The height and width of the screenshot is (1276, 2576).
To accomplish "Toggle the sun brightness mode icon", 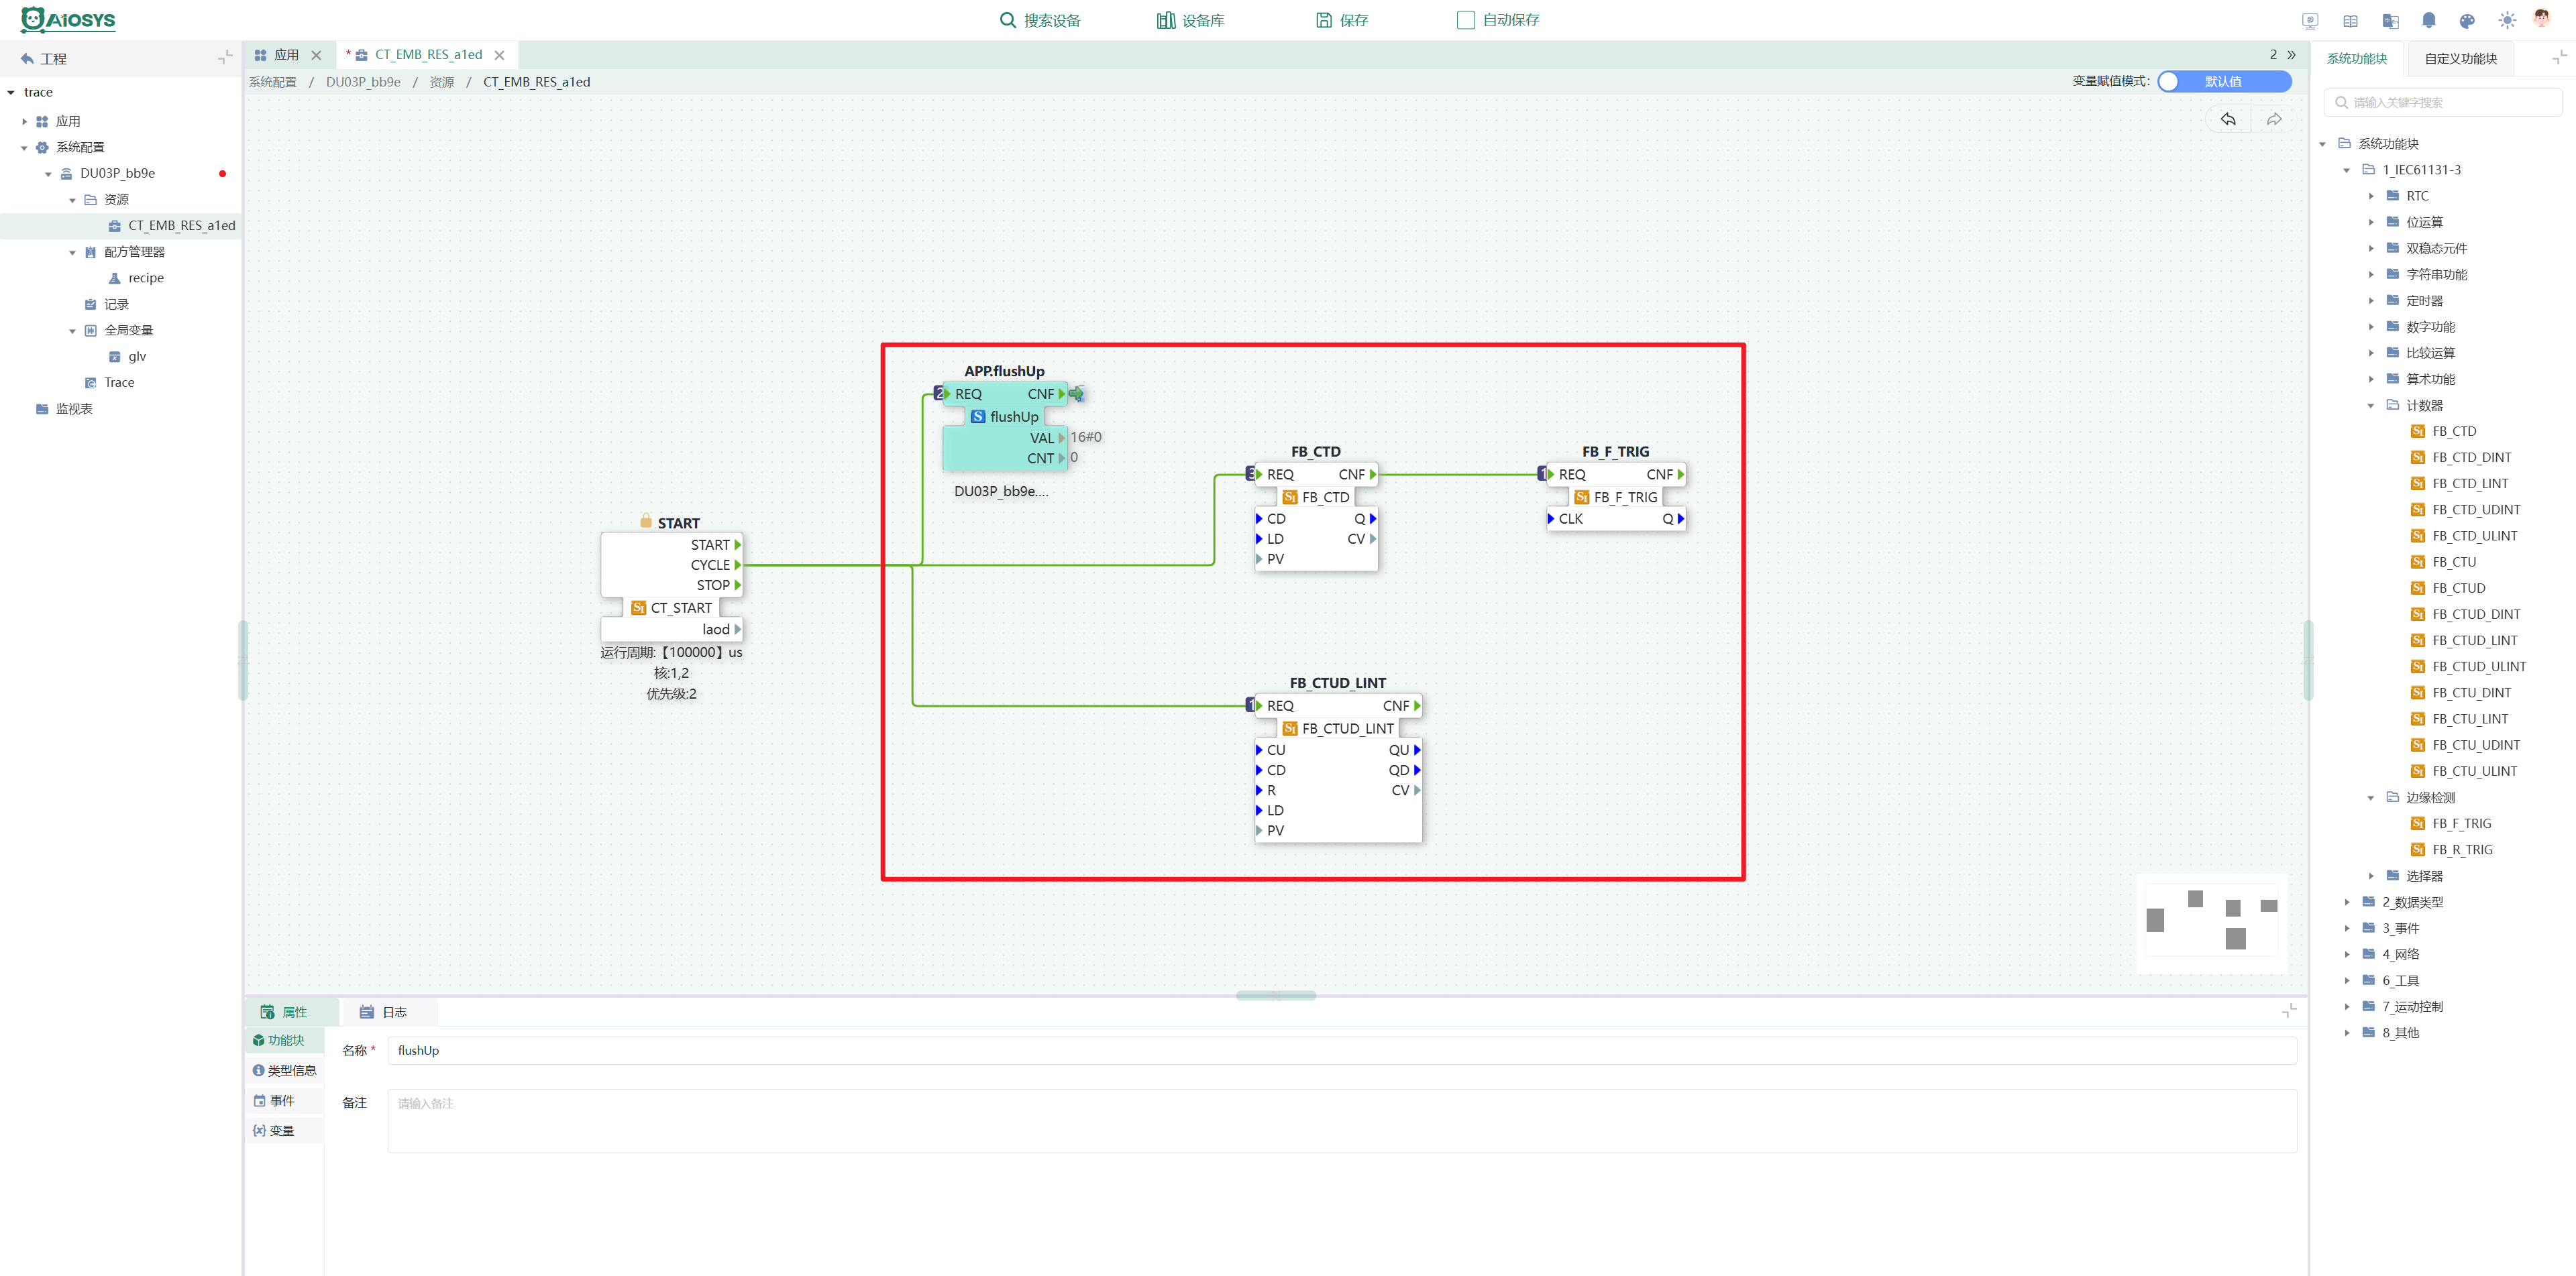I will tap(2506, 20).
